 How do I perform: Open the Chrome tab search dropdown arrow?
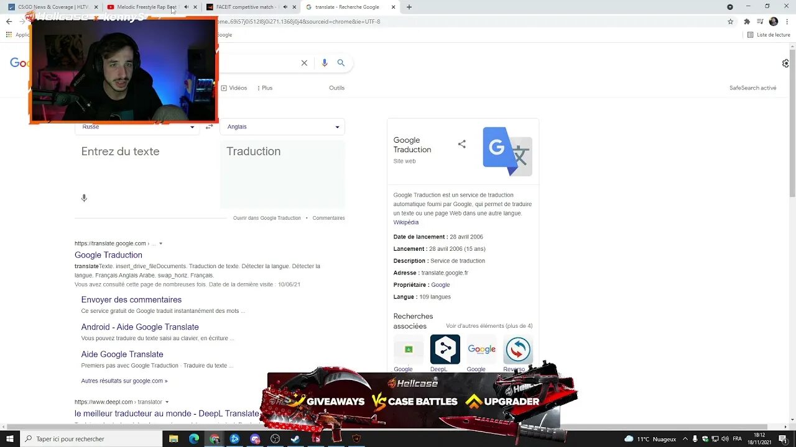(x=730, y=7)
